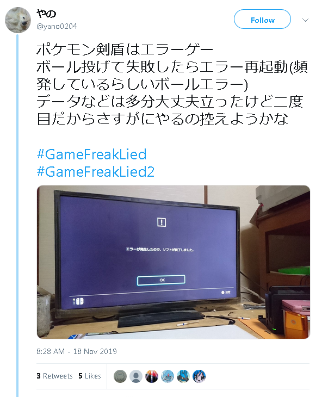Open the third liker avatar with red streaks
The image size is (322, 397).
152,376
